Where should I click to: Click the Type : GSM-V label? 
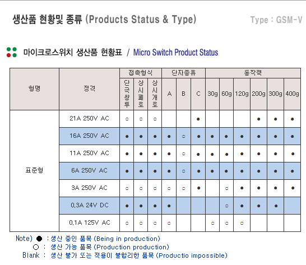[276, 20]
